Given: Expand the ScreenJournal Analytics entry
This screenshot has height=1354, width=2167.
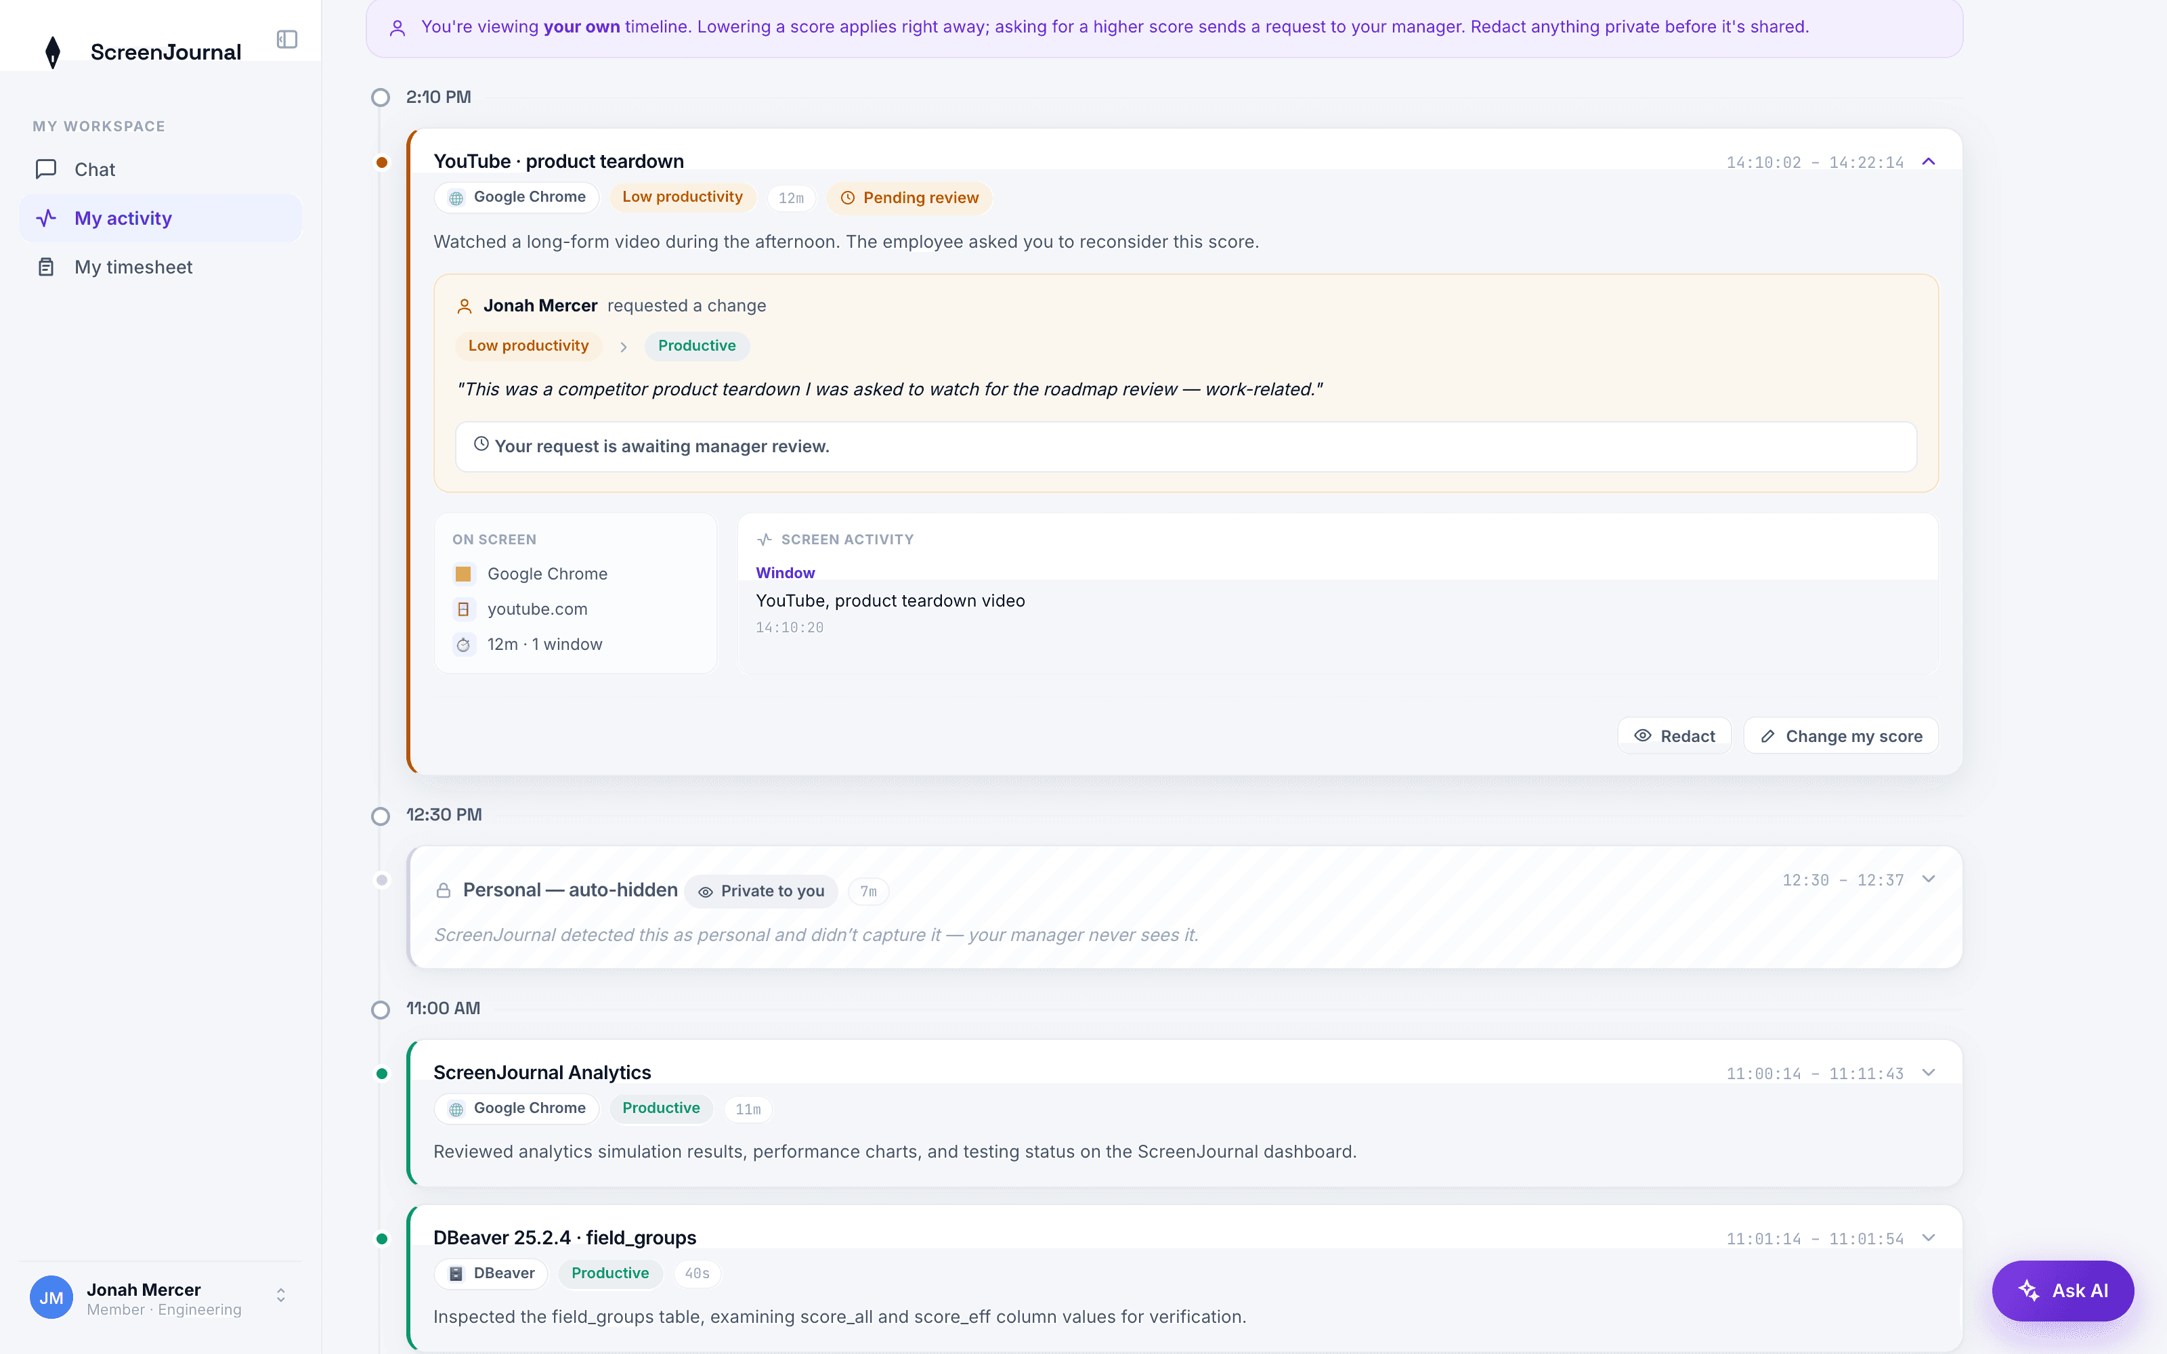Looking at the screenshot, I should 1929,1073.
